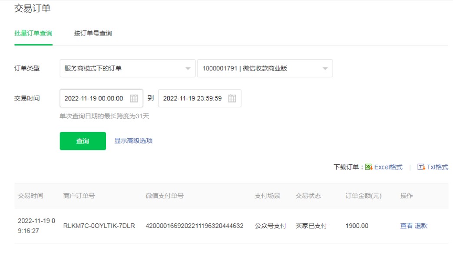Download orders using the Txt格式 link
The width and height of the screenshot is (453, 263).
[437, 167]
